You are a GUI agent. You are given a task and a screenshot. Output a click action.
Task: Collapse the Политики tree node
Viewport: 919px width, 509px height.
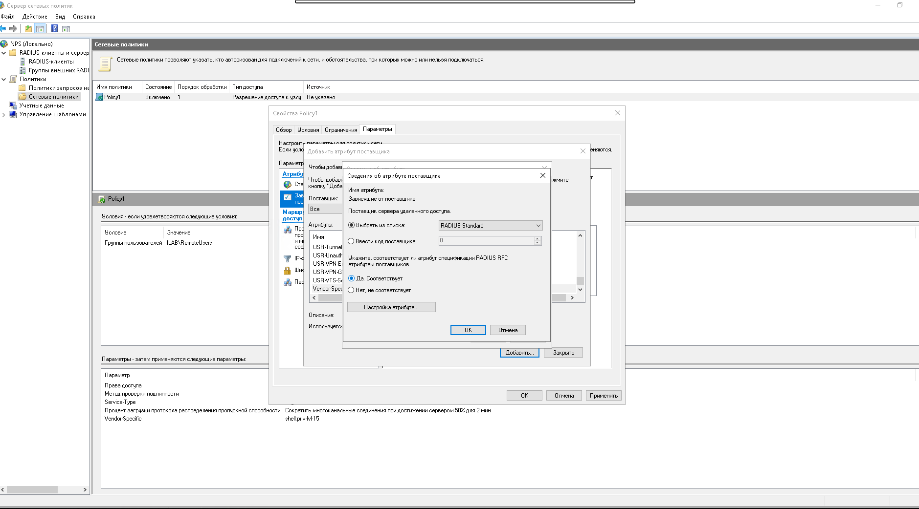4,79
